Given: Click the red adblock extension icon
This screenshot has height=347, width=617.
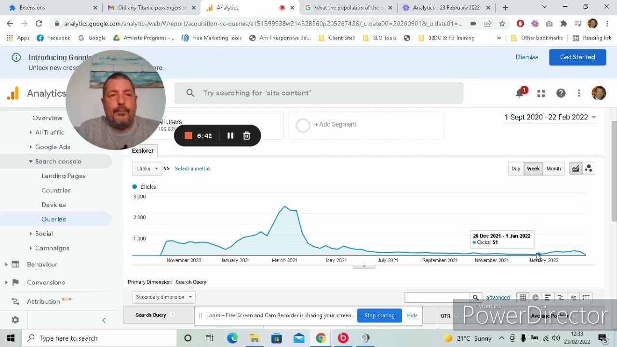Looking at the screenshot, I should pos(520,24).
